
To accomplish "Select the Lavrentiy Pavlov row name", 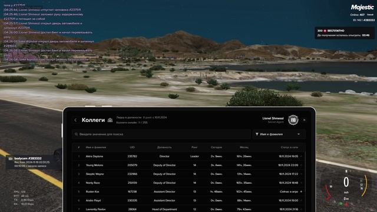I will point(95,210).
